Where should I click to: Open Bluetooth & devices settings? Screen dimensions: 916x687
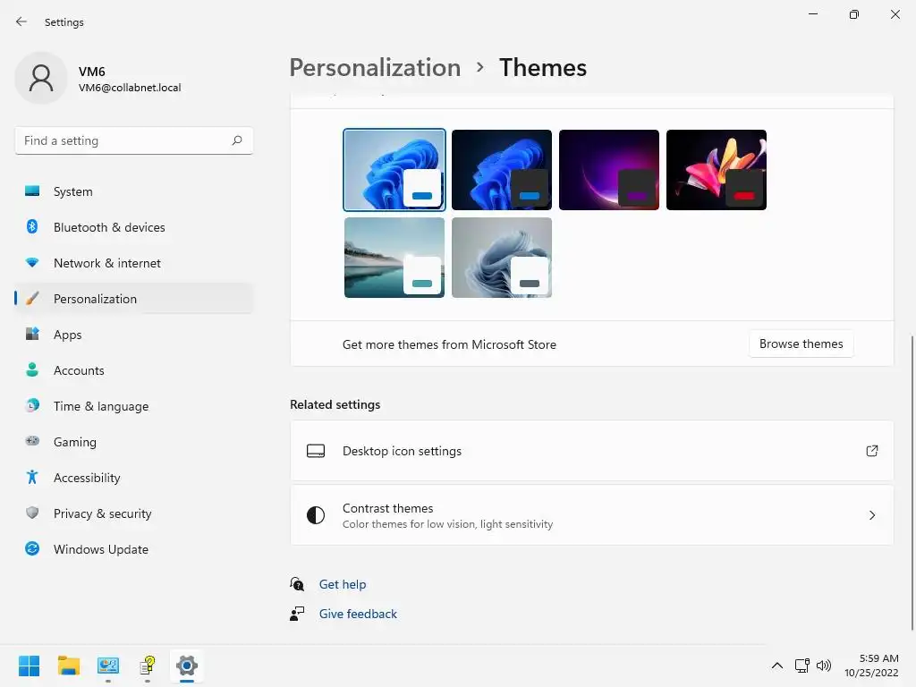(134, 227)
